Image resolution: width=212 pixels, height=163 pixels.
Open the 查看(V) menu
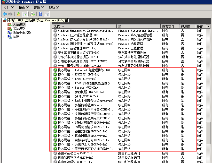[x=39, y=8]
